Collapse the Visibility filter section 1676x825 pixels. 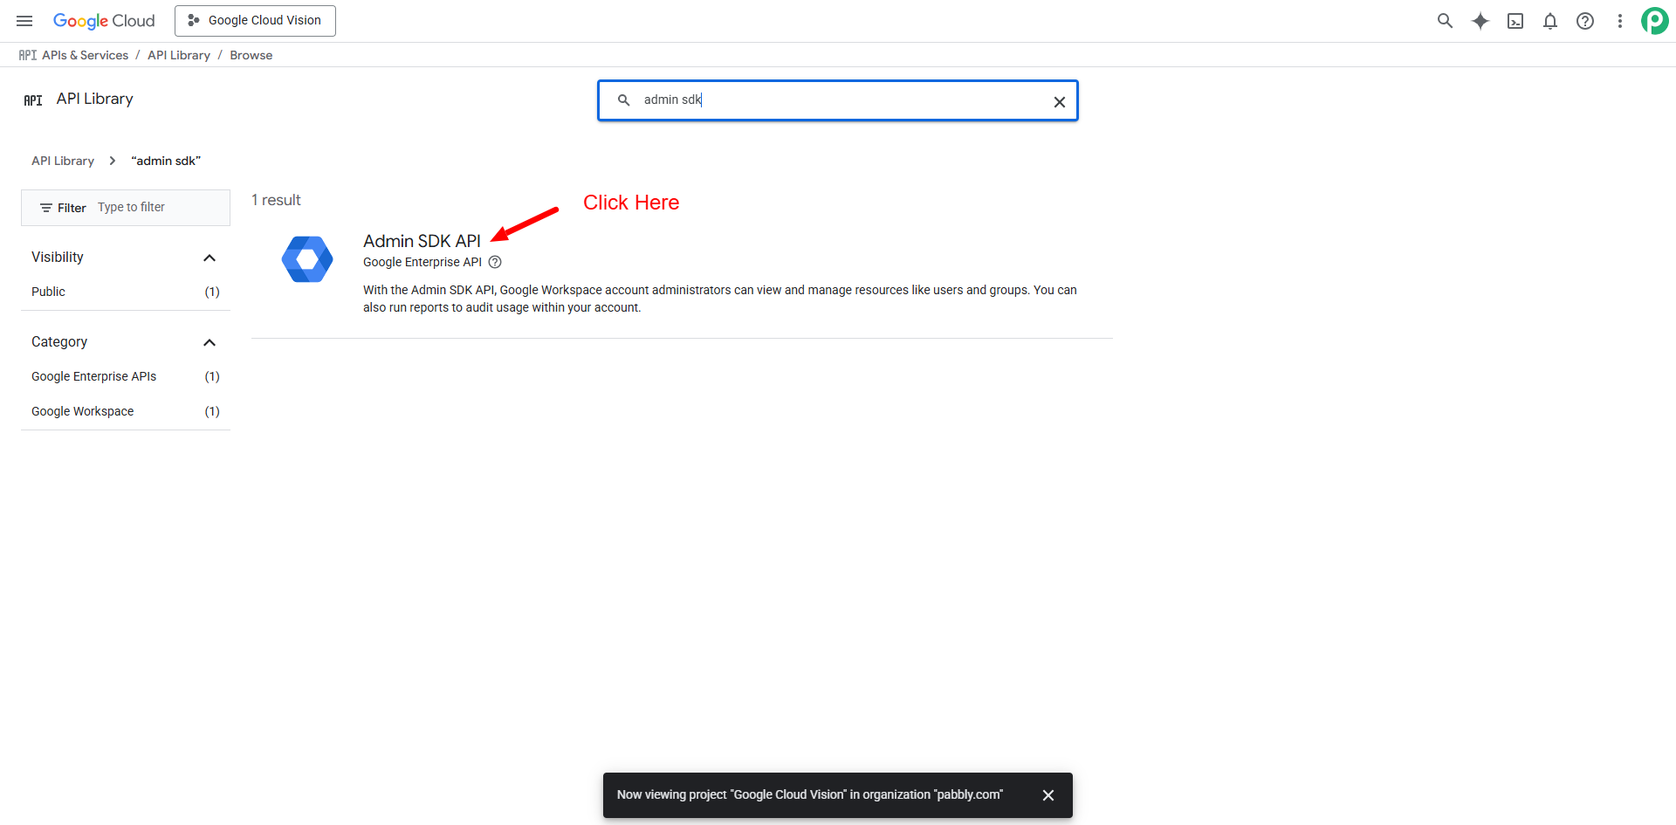pyautogui.click(x=209, y=258)
